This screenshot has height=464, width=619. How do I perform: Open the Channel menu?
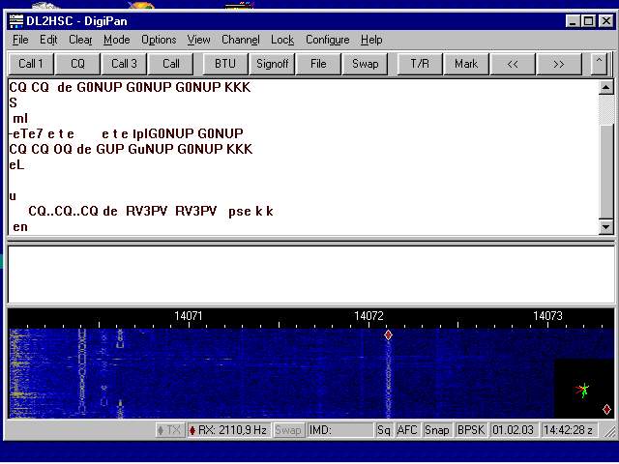pyautogui.click(x=240, y=40)
